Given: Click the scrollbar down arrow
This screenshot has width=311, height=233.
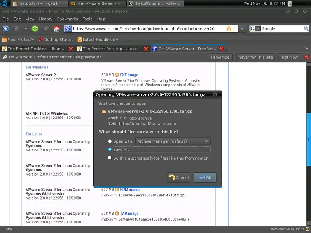Looking at the screenshot, I should (308, 223).
